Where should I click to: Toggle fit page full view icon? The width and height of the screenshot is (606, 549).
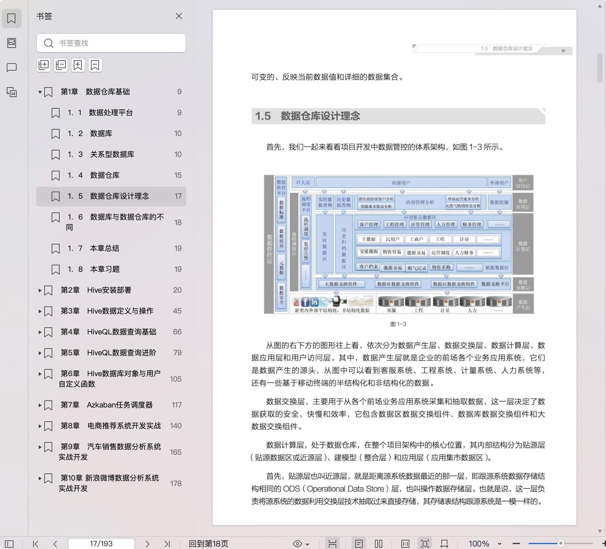pyautogui.click(x=425, y=544)
